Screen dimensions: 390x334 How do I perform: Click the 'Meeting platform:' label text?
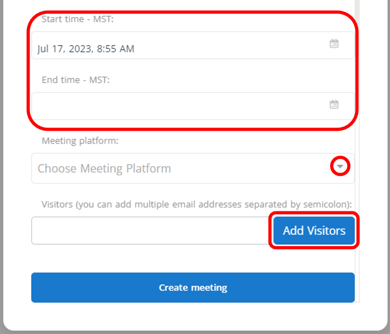pyautogui.click(x=78, y=141)
